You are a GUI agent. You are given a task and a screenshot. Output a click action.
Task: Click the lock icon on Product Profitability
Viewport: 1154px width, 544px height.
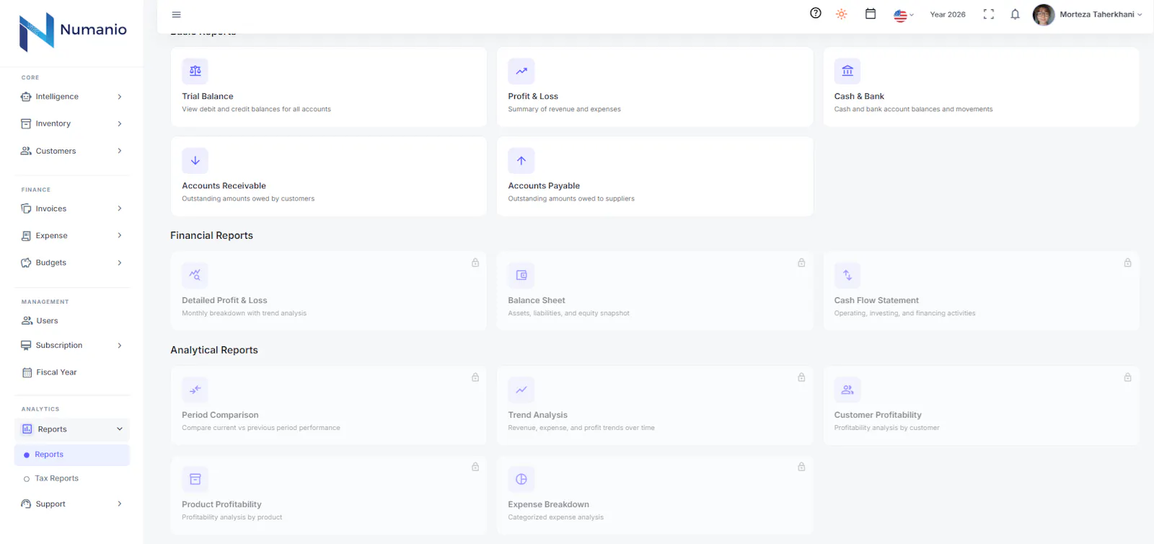pos(475,467)
